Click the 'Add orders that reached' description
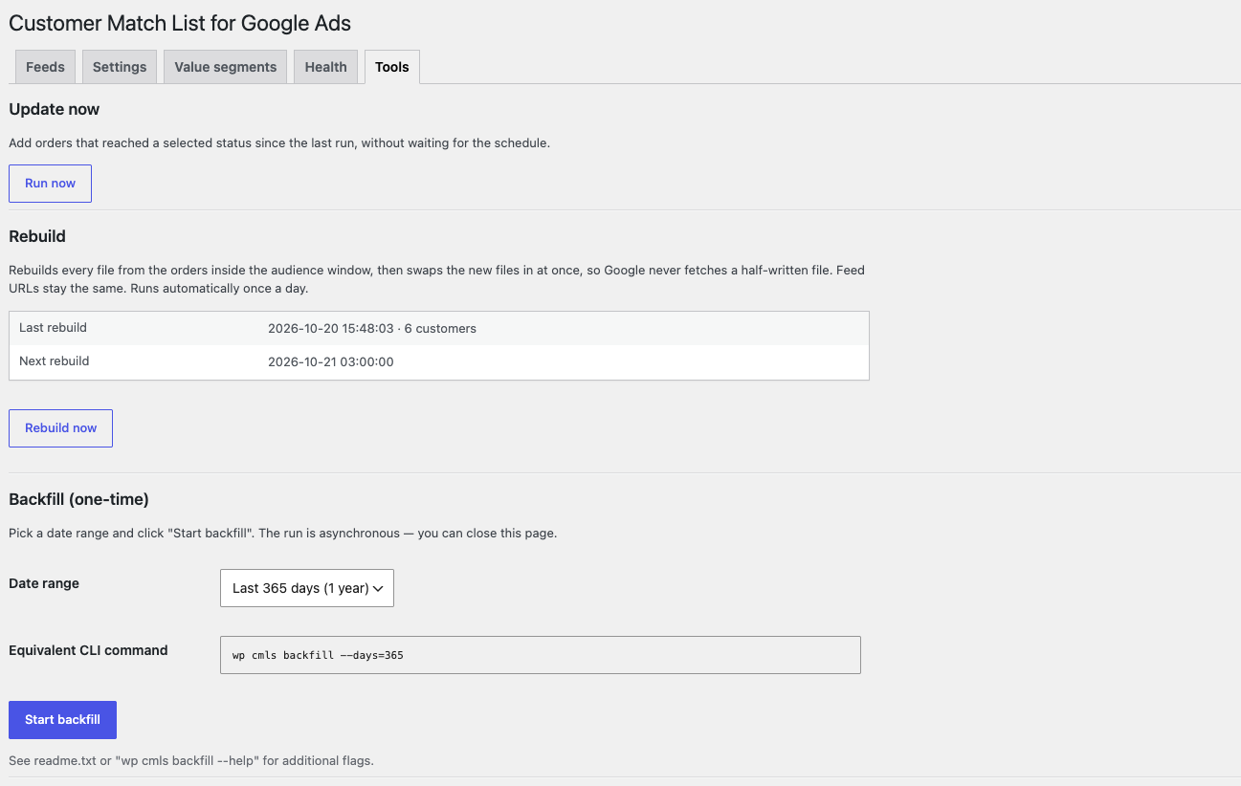Image resolution: width=1241 pixels, height=786 pixels. pyautogui.click(x=279, y=143)
